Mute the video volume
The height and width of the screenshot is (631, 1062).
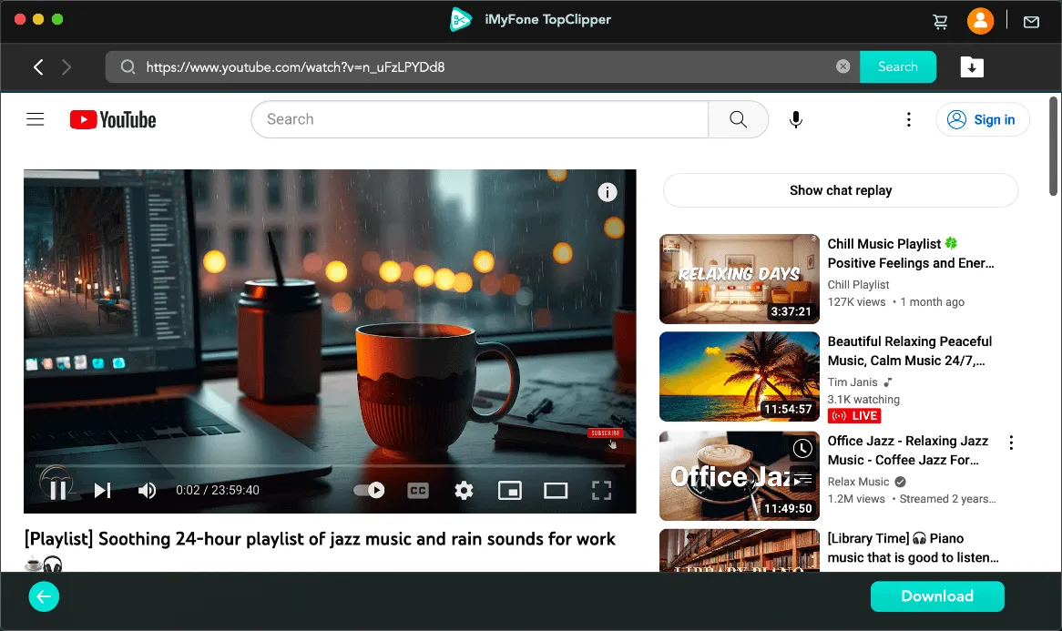click(x=147, y=491)
